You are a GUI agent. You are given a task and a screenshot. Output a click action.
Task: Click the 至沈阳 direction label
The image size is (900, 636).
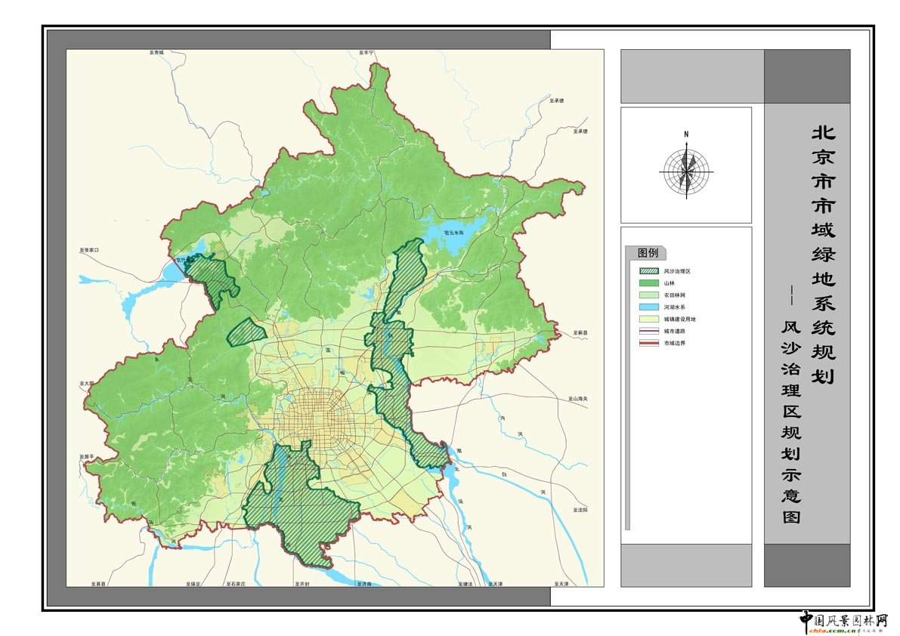click(579, 511)
